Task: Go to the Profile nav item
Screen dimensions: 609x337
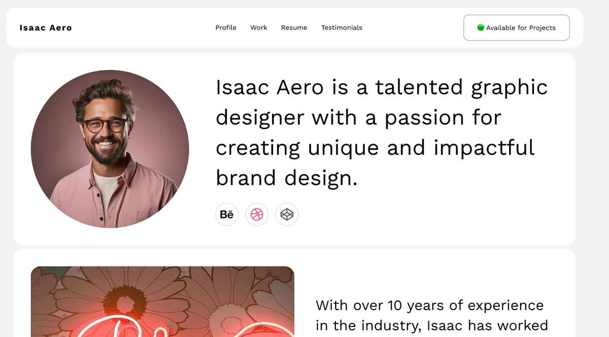Action: (x=226, y=27)
